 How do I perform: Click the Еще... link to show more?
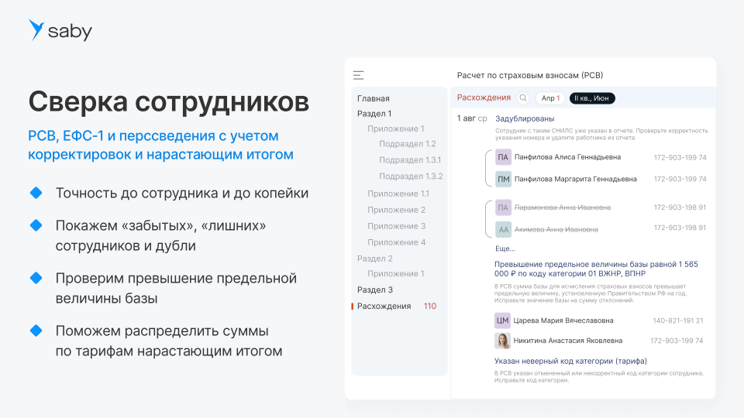coord(505,248)
